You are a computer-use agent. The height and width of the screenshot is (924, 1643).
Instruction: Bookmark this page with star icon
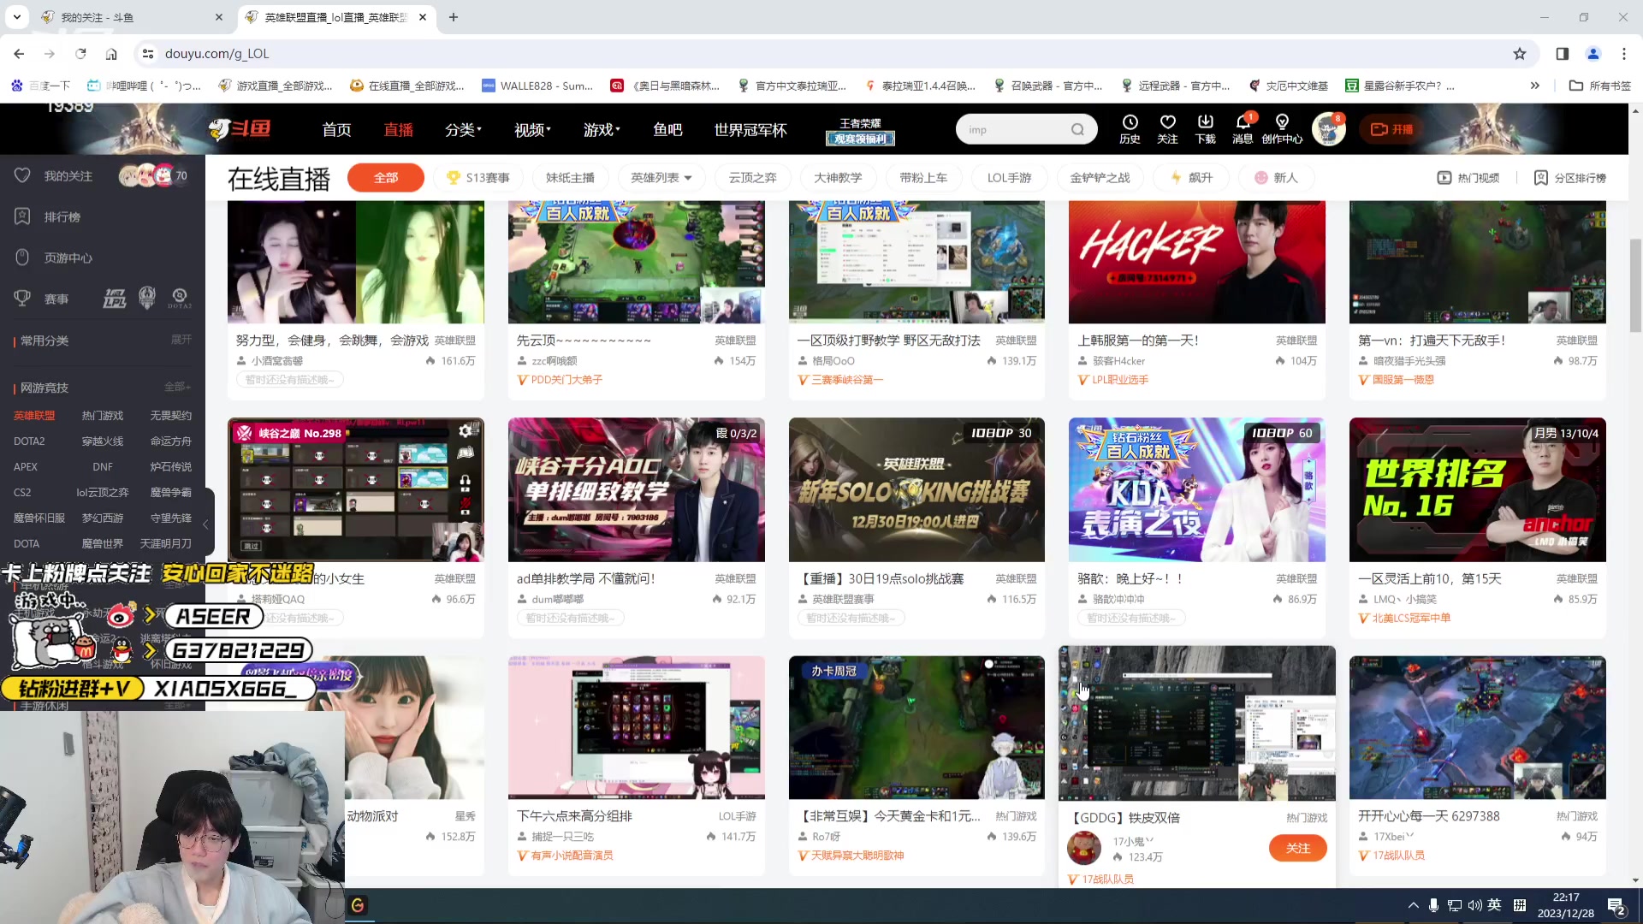click(1520, 54)
